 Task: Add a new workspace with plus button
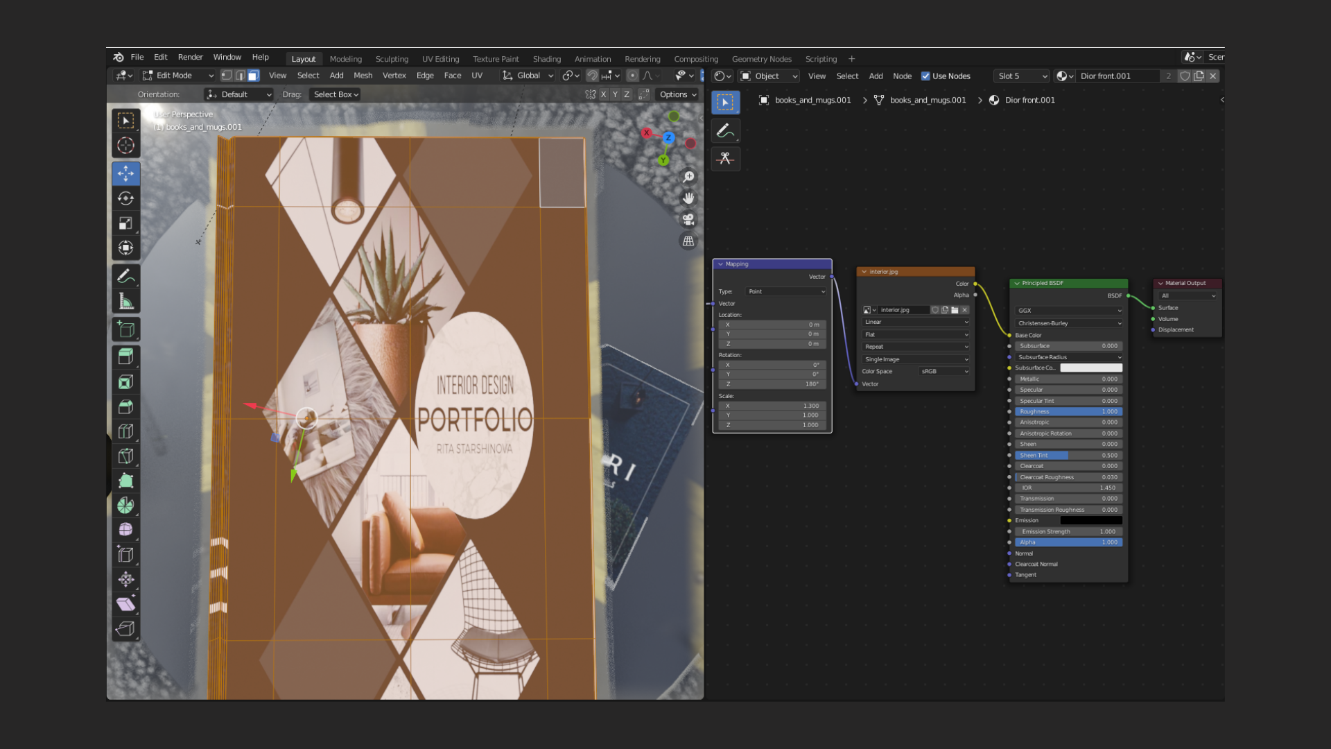point(851,59)
